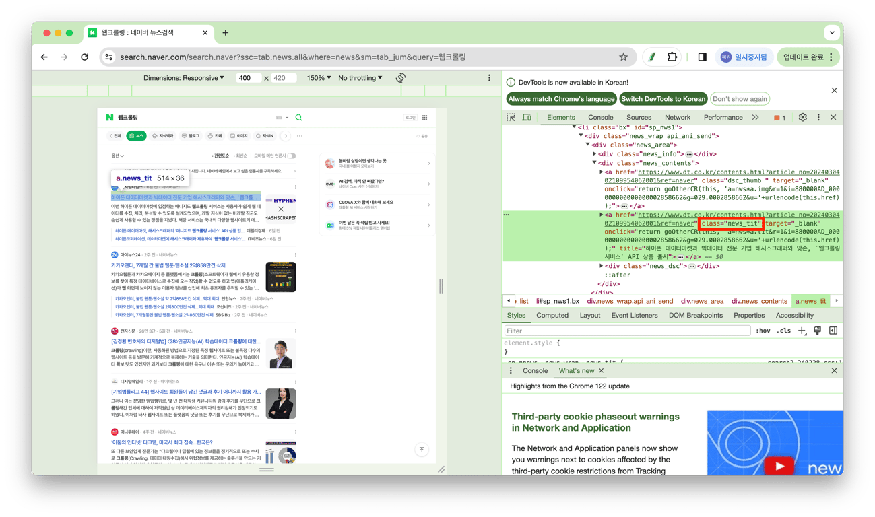Expand the div class news_info node
875x517 pixels.
click(x=594, y=154)
